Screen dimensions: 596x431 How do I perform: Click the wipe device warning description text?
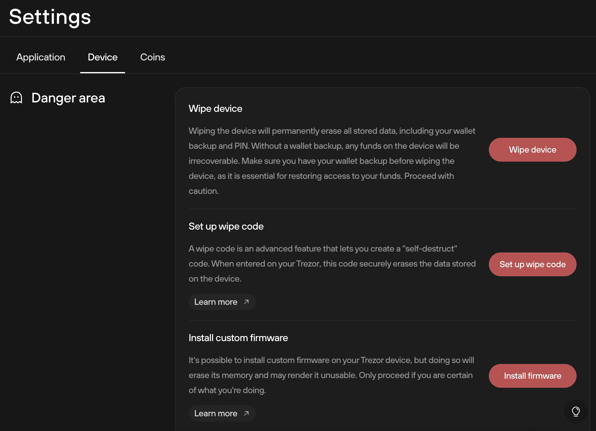(332, 161)
